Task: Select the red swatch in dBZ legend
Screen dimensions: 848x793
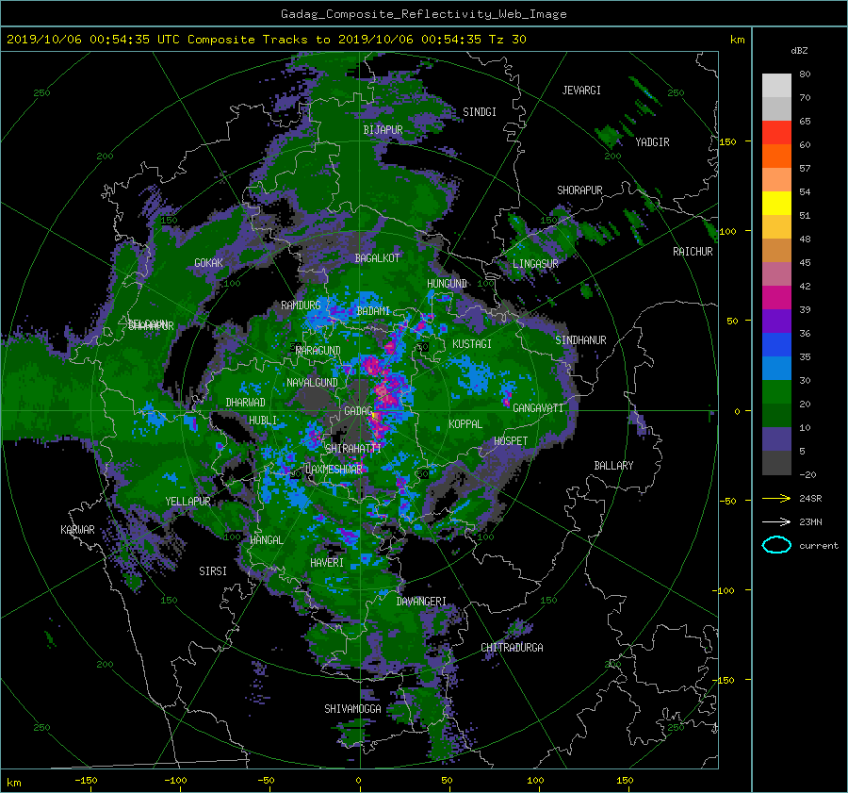Action: pos(776,133)
